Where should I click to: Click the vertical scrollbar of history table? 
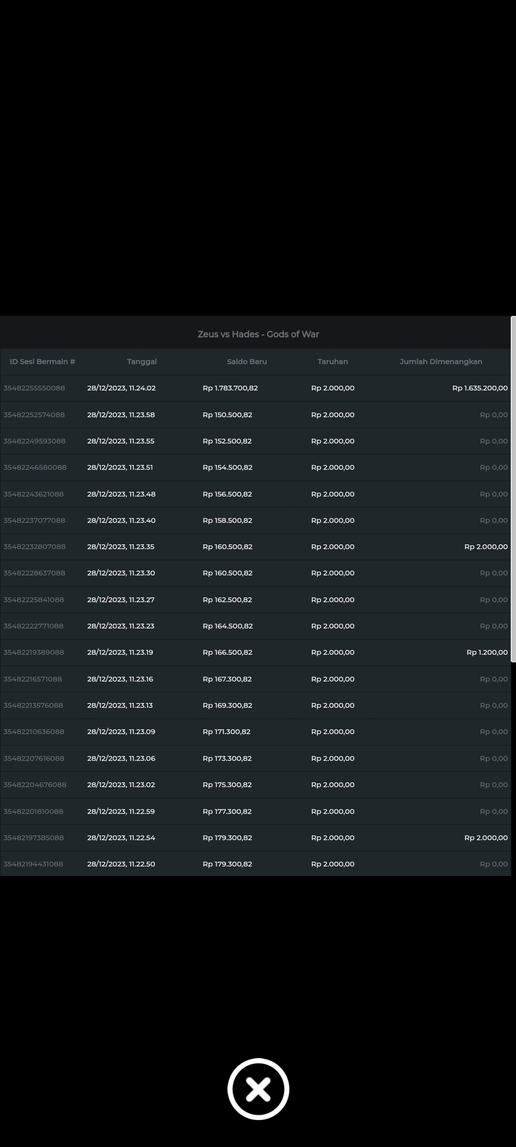[x=513, y=488]
